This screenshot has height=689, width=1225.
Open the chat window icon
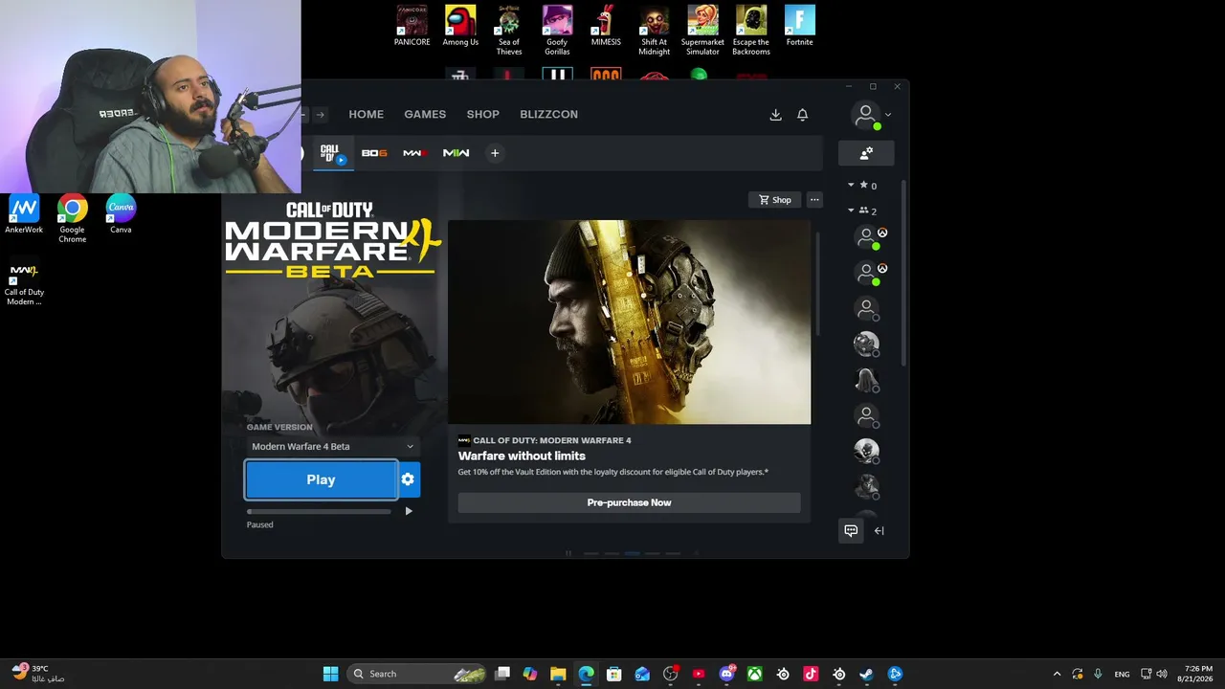tap(851, 531)
